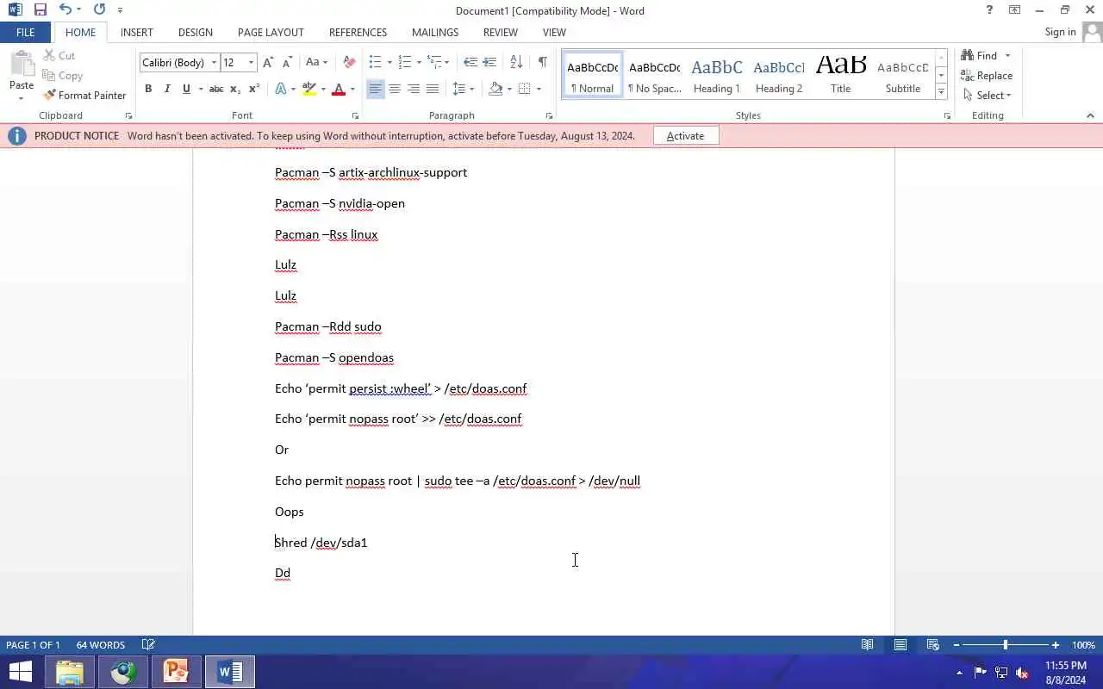Viewport: 1103px width, 689px height.
Task: Open the bullets list dropdown
Action: tap(389, 62)
